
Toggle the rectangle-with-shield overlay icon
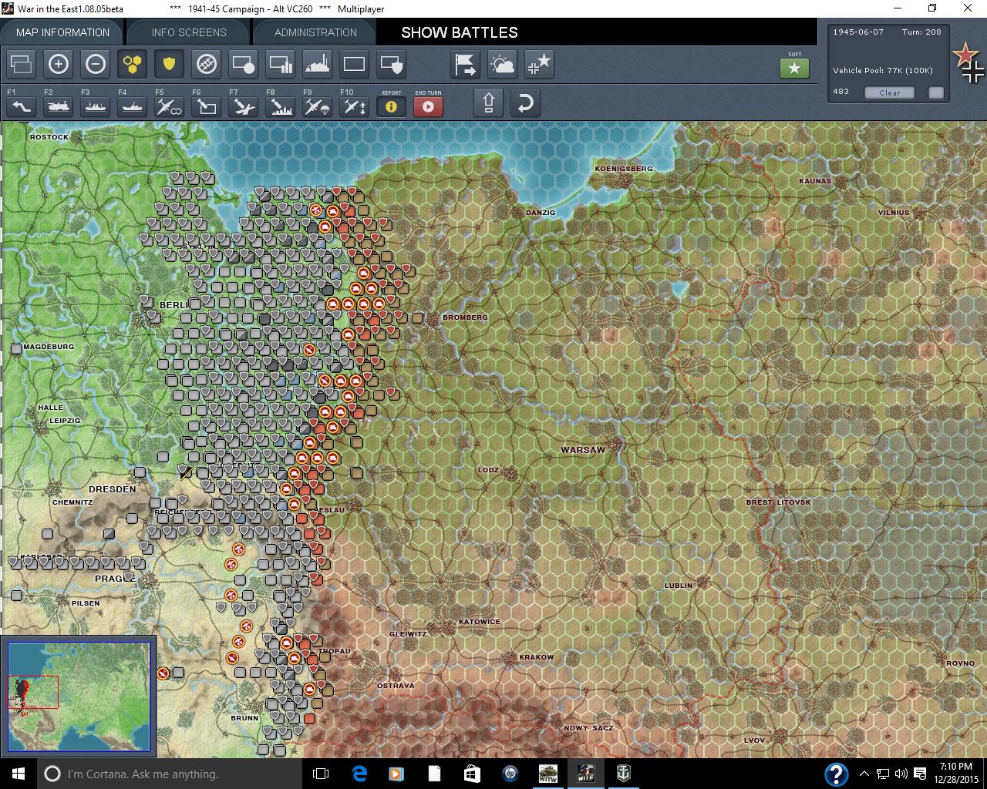click(392, 64)
